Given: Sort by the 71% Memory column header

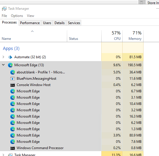Looking at the screenshot, I should pos(133,36).
